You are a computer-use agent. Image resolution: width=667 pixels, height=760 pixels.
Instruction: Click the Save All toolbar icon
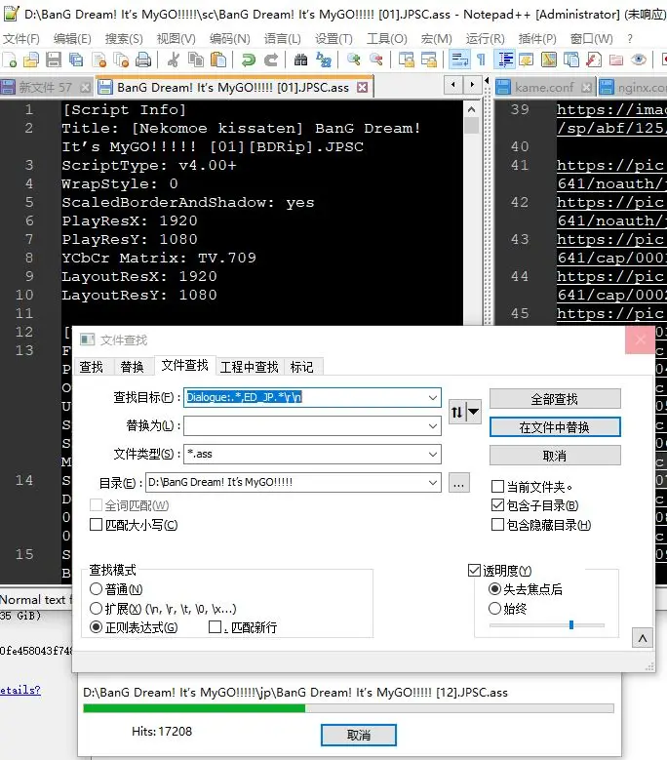76,60
